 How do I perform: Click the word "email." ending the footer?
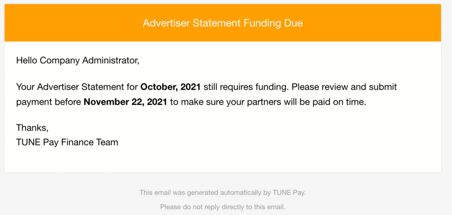276,206
